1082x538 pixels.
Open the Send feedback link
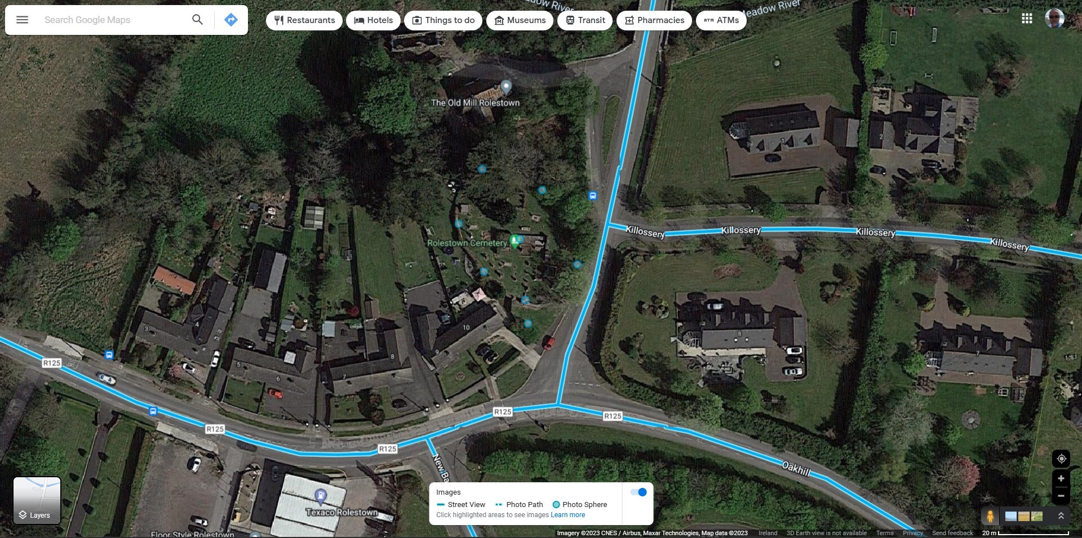pos(952,533)
